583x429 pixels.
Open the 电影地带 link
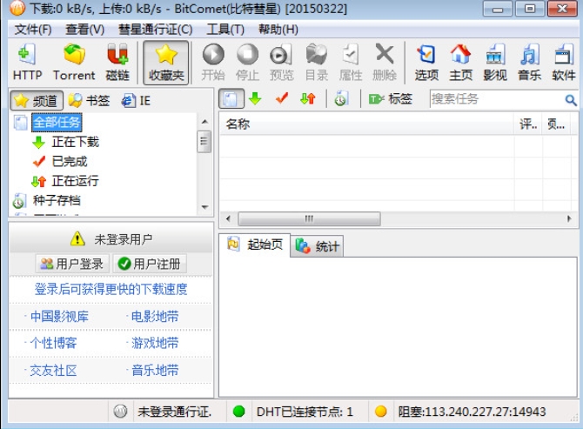(x=155, y=317)
